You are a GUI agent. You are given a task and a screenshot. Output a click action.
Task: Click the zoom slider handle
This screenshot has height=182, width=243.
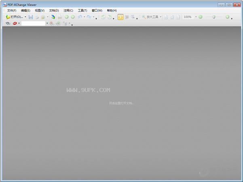click(x=214, y=17)
